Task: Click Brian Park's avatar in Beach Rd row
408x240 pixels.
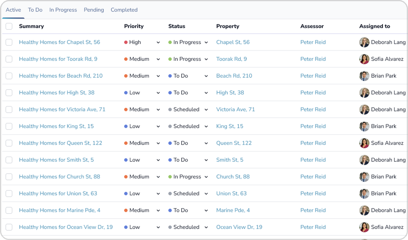Action: tap(364, 76)
